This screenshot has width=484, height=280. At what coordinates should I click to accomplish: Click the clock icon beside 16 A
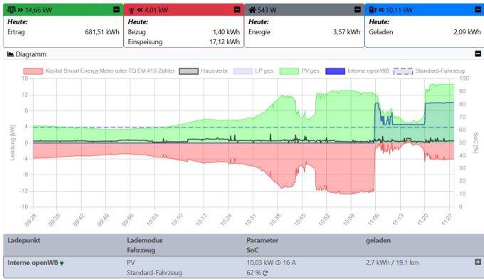coord(278,263)
